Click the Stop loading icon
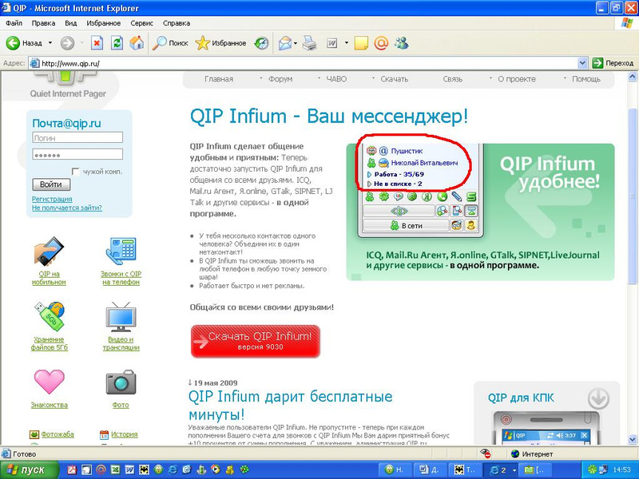The width and height of the screenshot is (639, 479). coord(97,43)
